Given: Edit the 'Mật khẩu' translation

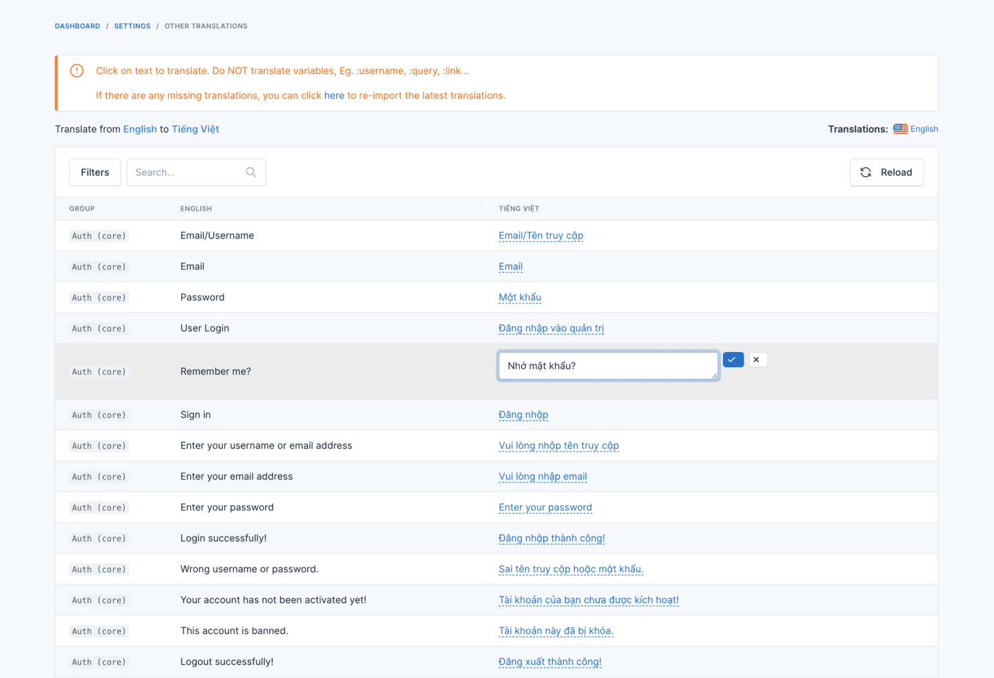Looking at the screenshot, I should (519, 297).
